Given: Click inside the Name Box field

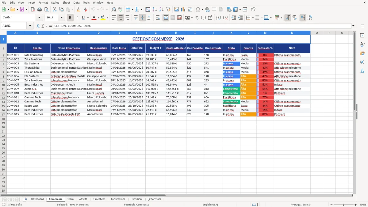Looking at the screenshot, I should coord(14,26).
